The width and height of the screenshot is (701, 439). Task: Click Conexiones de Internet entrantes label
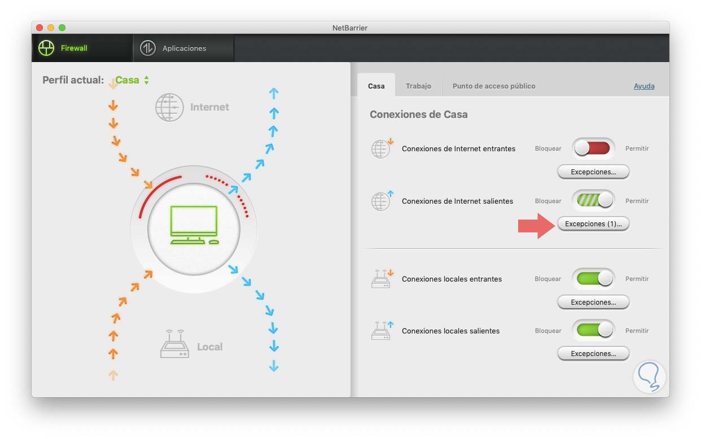tap(458, 148)
